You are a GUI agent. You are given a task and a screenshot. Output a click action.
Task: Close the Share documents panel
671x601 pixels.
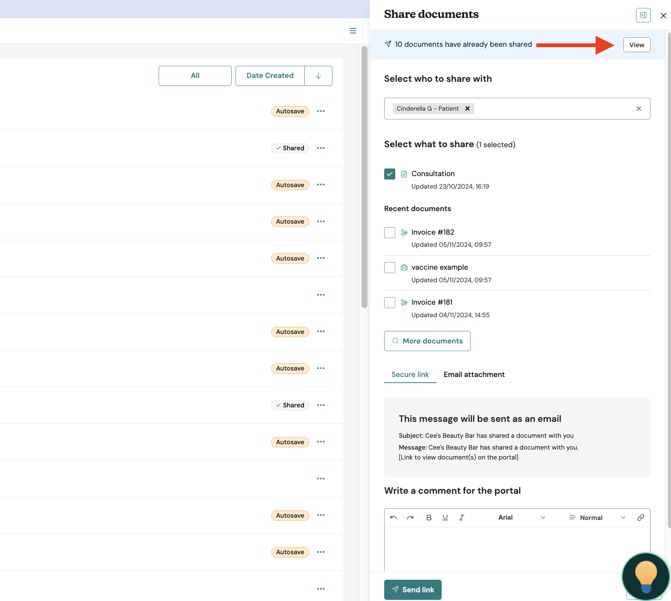[663, 16]
